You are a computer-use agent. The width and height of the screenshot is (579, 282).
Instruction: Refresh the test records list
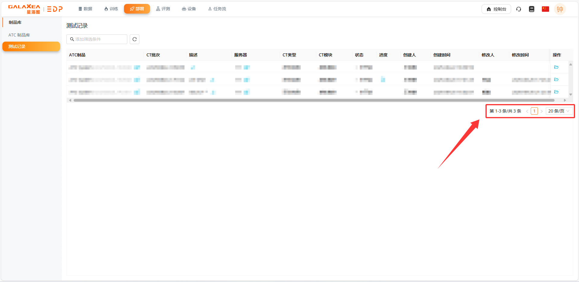coord(134,39)
